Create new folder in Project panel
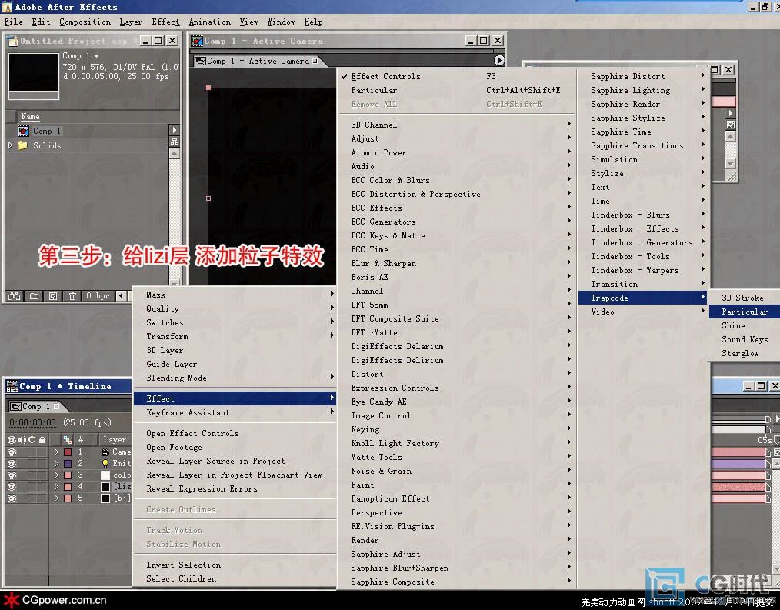780x610 pixels. coord(34,296)
